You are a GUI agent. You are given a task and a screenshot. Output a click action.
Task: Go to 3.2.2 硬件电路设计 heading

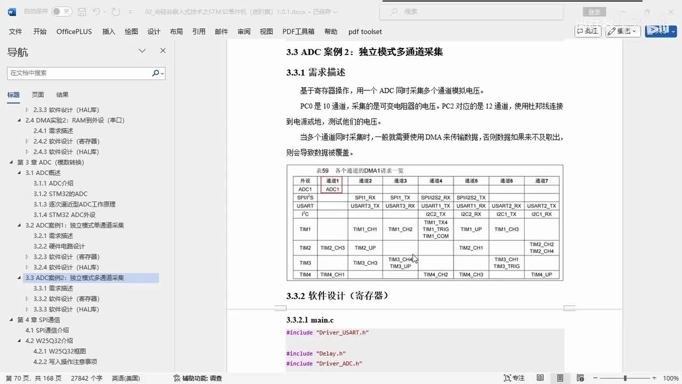pyautogui.click(x=59, y=246)
